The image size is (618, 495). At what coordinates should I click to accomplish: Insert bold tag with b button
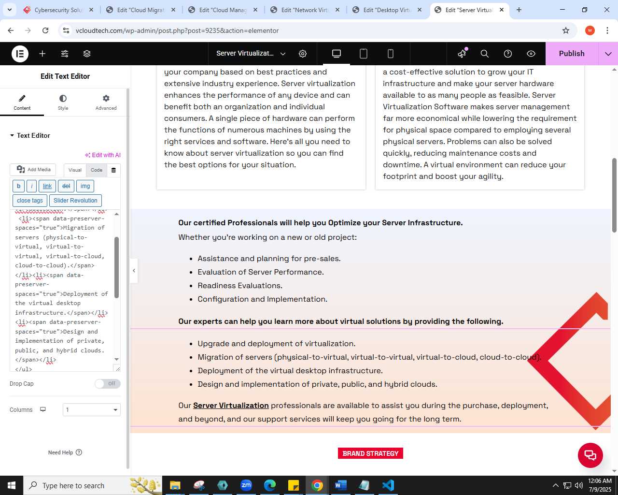tap(18, 186)
